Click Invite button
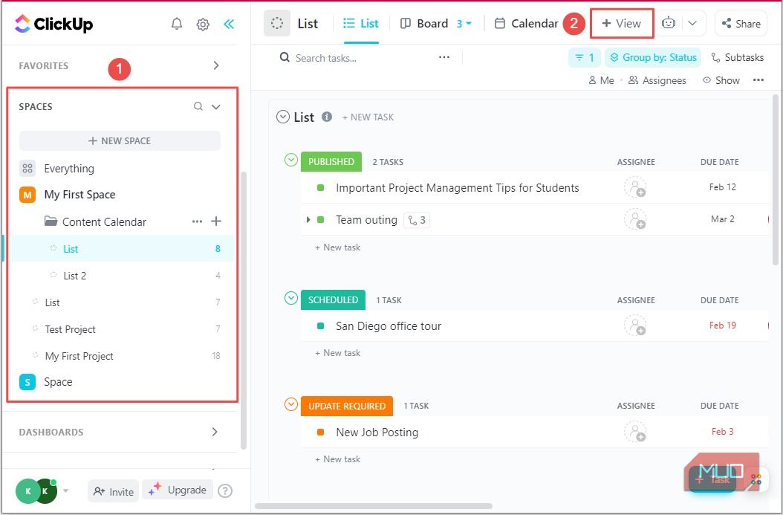Image resolution: width=783 pixels, height=515 pixels. 114,491
